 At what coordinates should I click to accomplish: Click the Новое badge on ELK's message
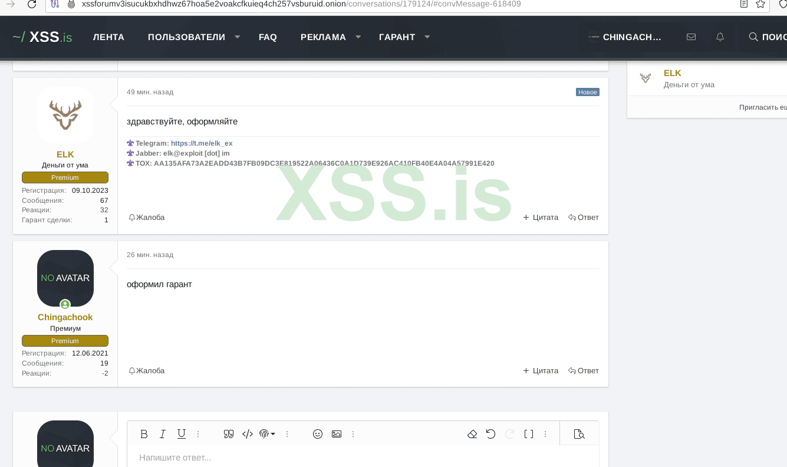tap(588, 92)
